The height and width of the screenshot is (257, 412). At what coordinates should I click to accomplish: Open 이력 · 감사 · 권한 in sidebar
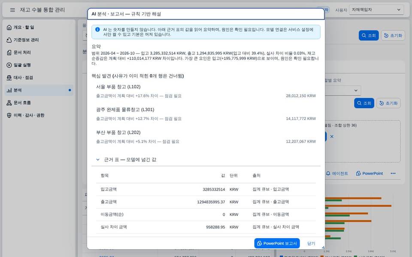(39, 115)
